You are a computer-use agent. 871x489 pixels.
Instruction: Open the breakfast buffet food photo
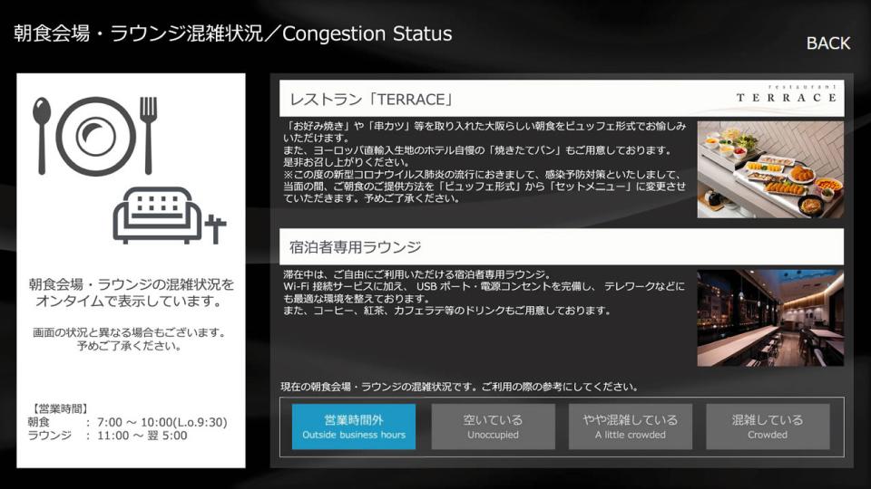pyautogui.click(x=770, y=169)
